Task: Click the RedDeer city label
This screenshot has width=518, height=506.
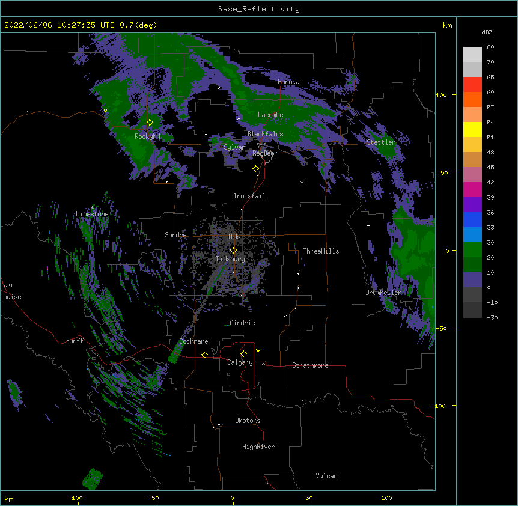Action: [x=264, y=153]
